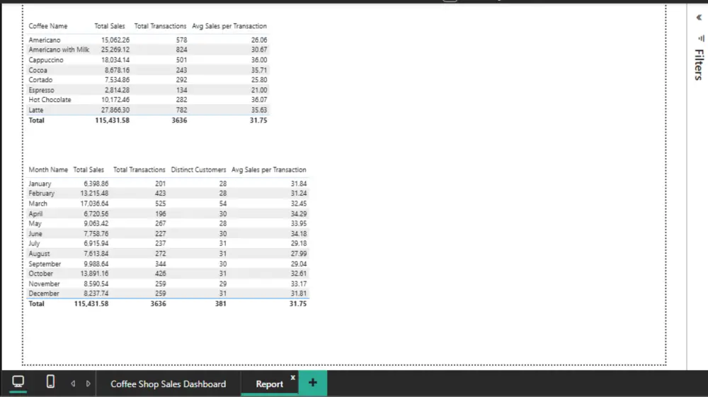Select the October row
Image resolution: width=708 pixels, height=397 pixels.
[x=168, y=274]
